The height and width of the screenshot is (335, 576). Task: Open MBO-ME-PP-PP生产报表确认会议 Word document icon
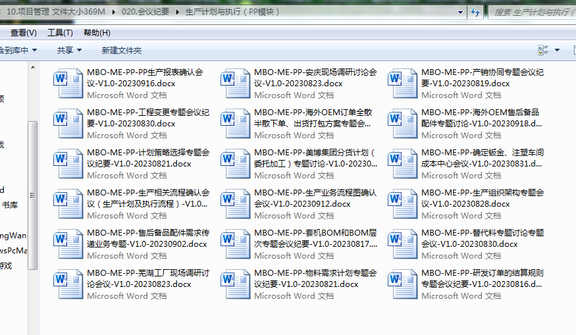pyautogui.click(x=68, y=84)
